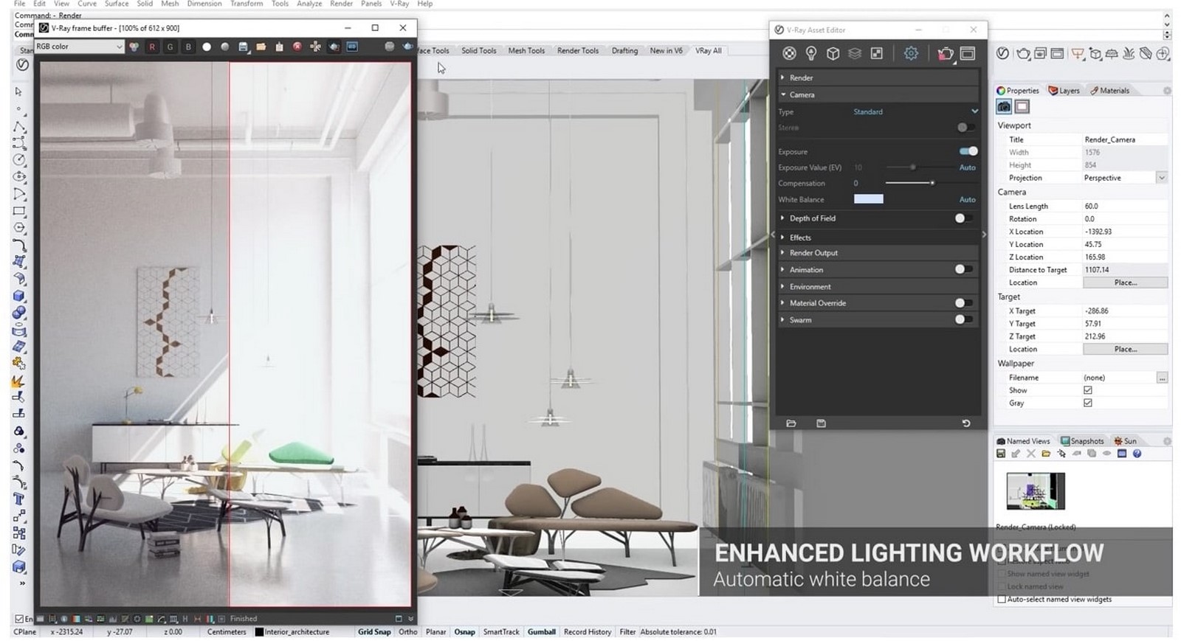Click the blue help question mark in Named Views

click(1137, 454)
